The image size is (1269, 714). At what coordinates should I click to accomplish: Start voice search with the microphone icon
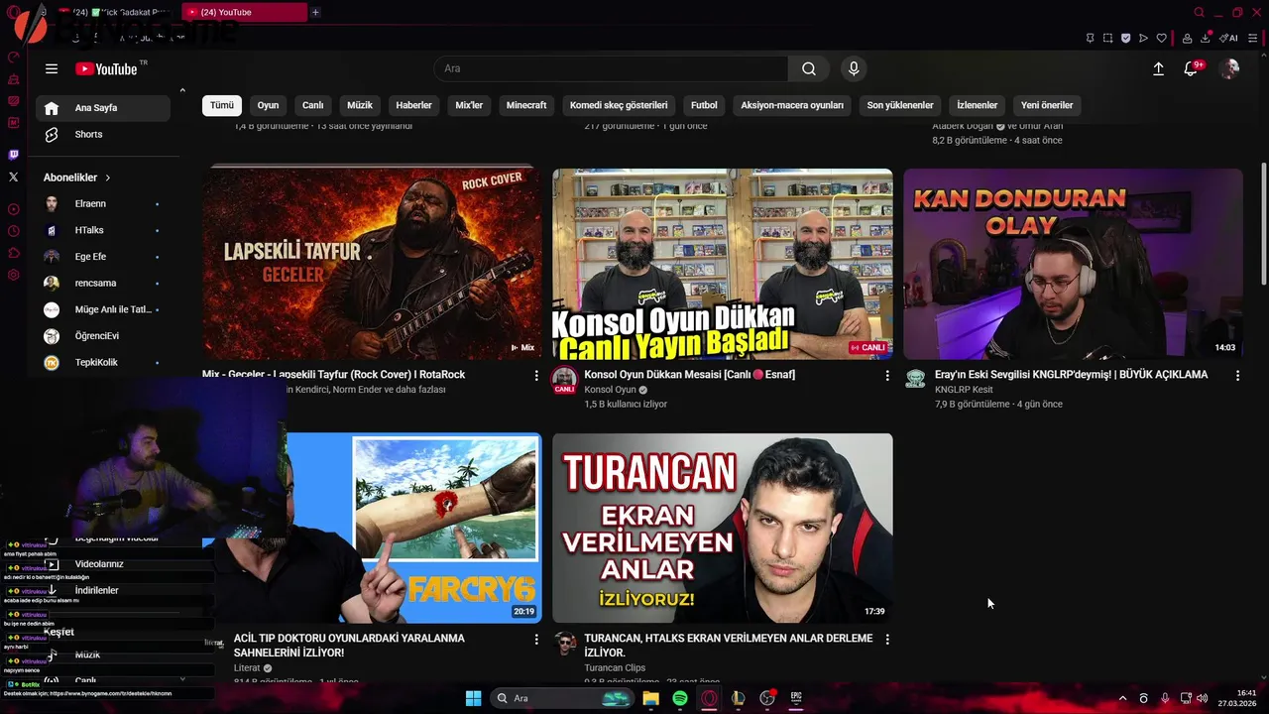(854, 68)
